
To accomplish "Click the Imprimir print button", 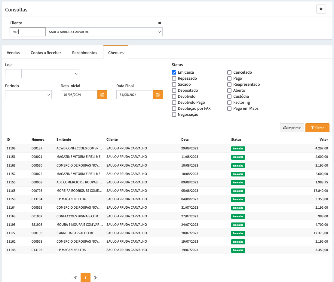I will (x=292, y=128).
